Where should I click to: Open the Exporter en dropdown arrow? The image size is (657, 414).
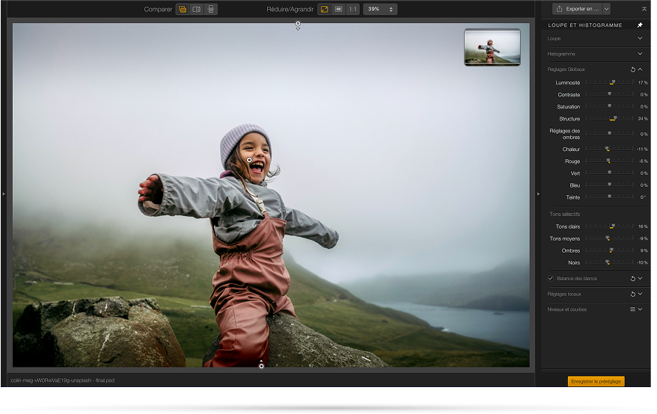606,9
